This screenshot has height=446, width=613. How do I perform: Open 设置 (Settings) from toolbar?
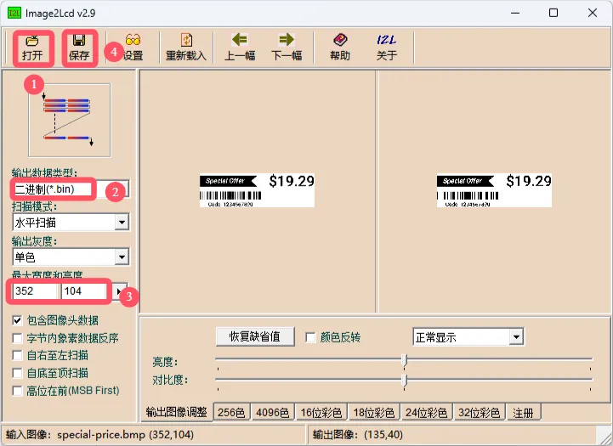(x=133, y=48)
